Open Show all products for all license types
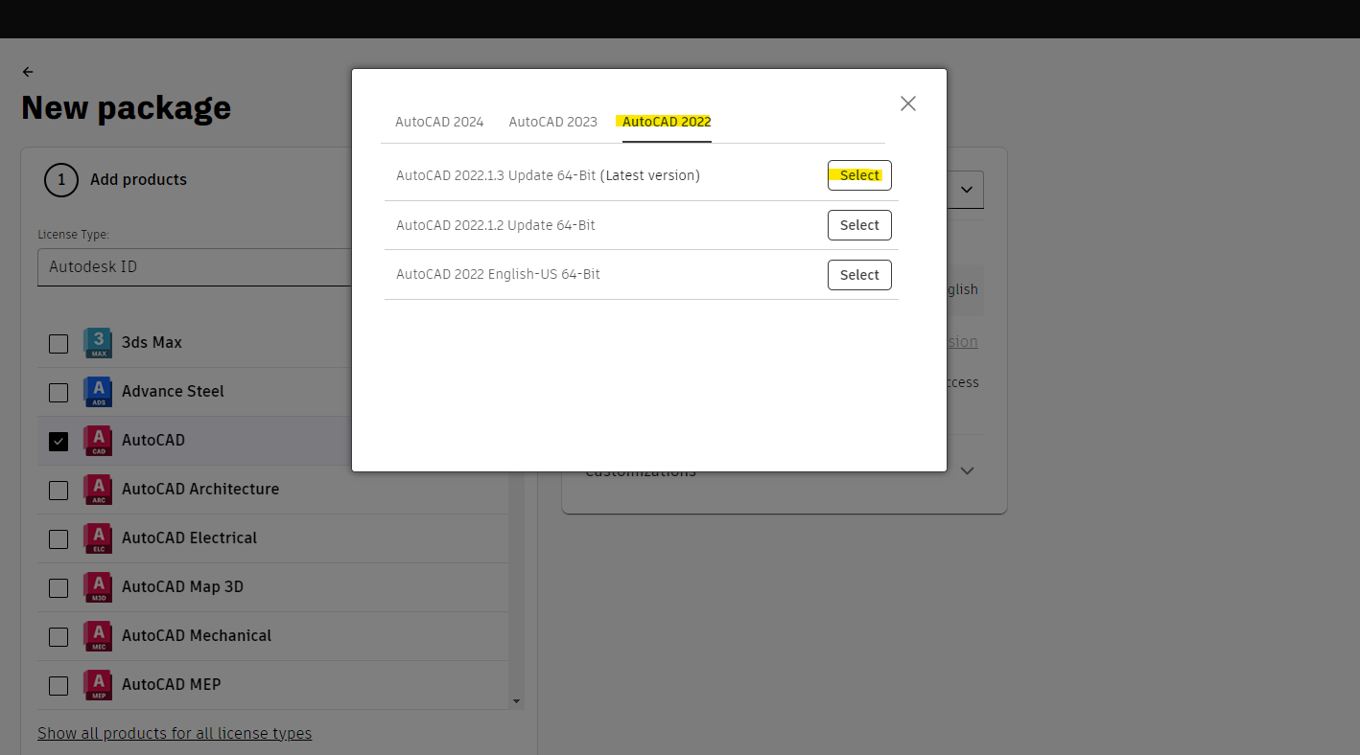This screenshot has height=755, width=1360. [x=174, y=732]
